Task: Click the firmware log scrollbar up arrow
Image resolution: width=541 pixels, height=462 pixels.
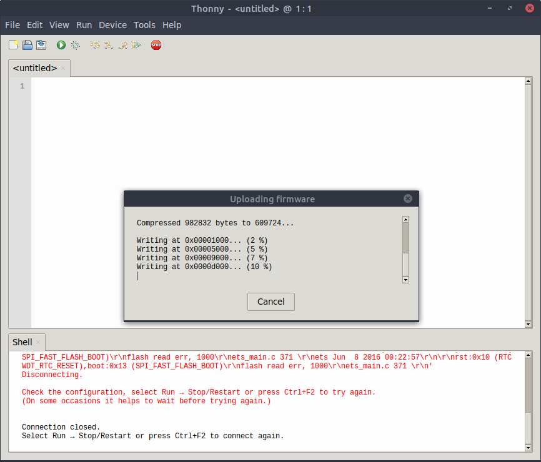Action: pyautogui.click(x=406, y=219)
